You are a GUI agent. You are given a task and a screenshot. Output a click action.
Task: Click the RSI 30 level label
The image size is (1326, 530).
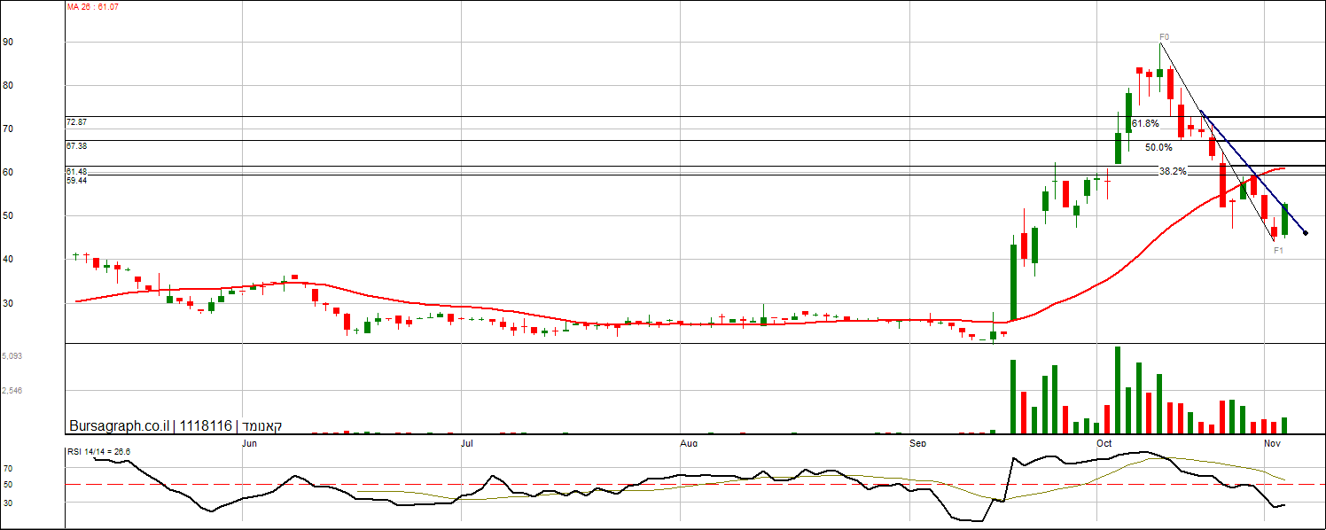pyautogui.click(x=7, y=503)
